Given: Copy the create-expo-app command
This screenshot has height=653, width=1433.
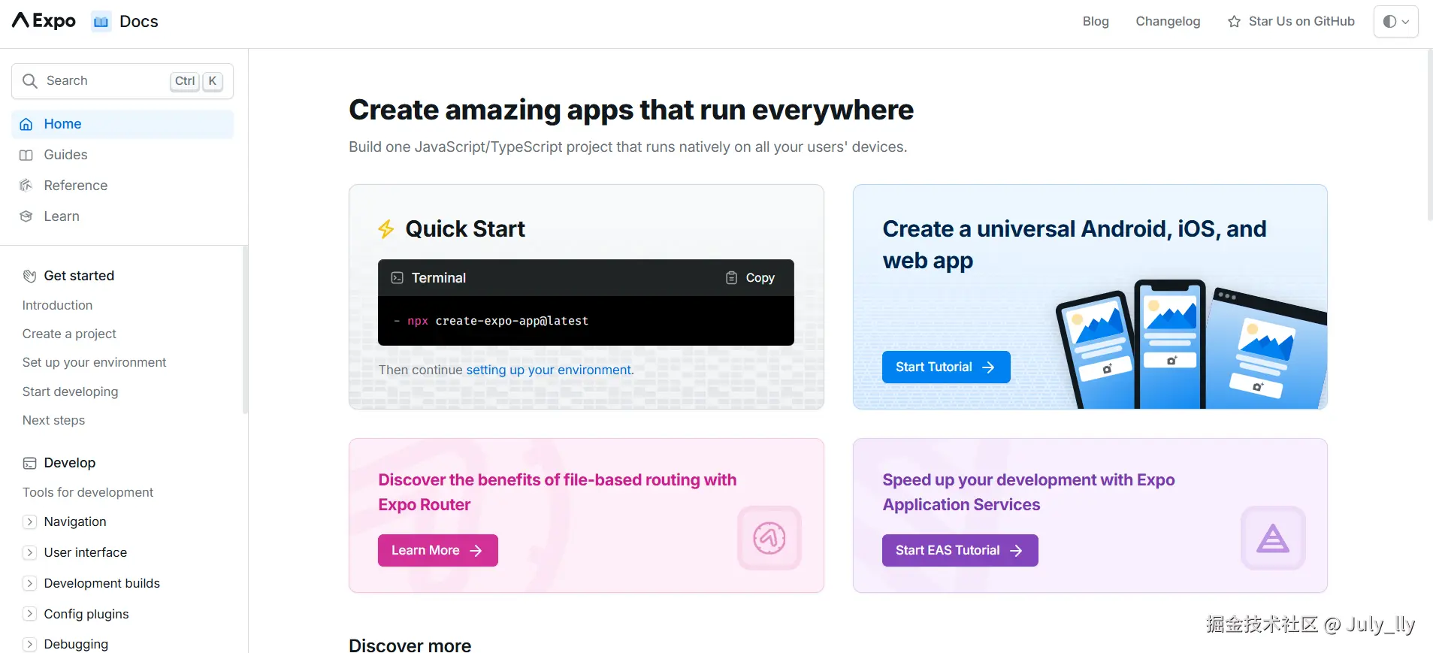Looking at the screenshot, I should pyautogui.click(x=750, y=278).
